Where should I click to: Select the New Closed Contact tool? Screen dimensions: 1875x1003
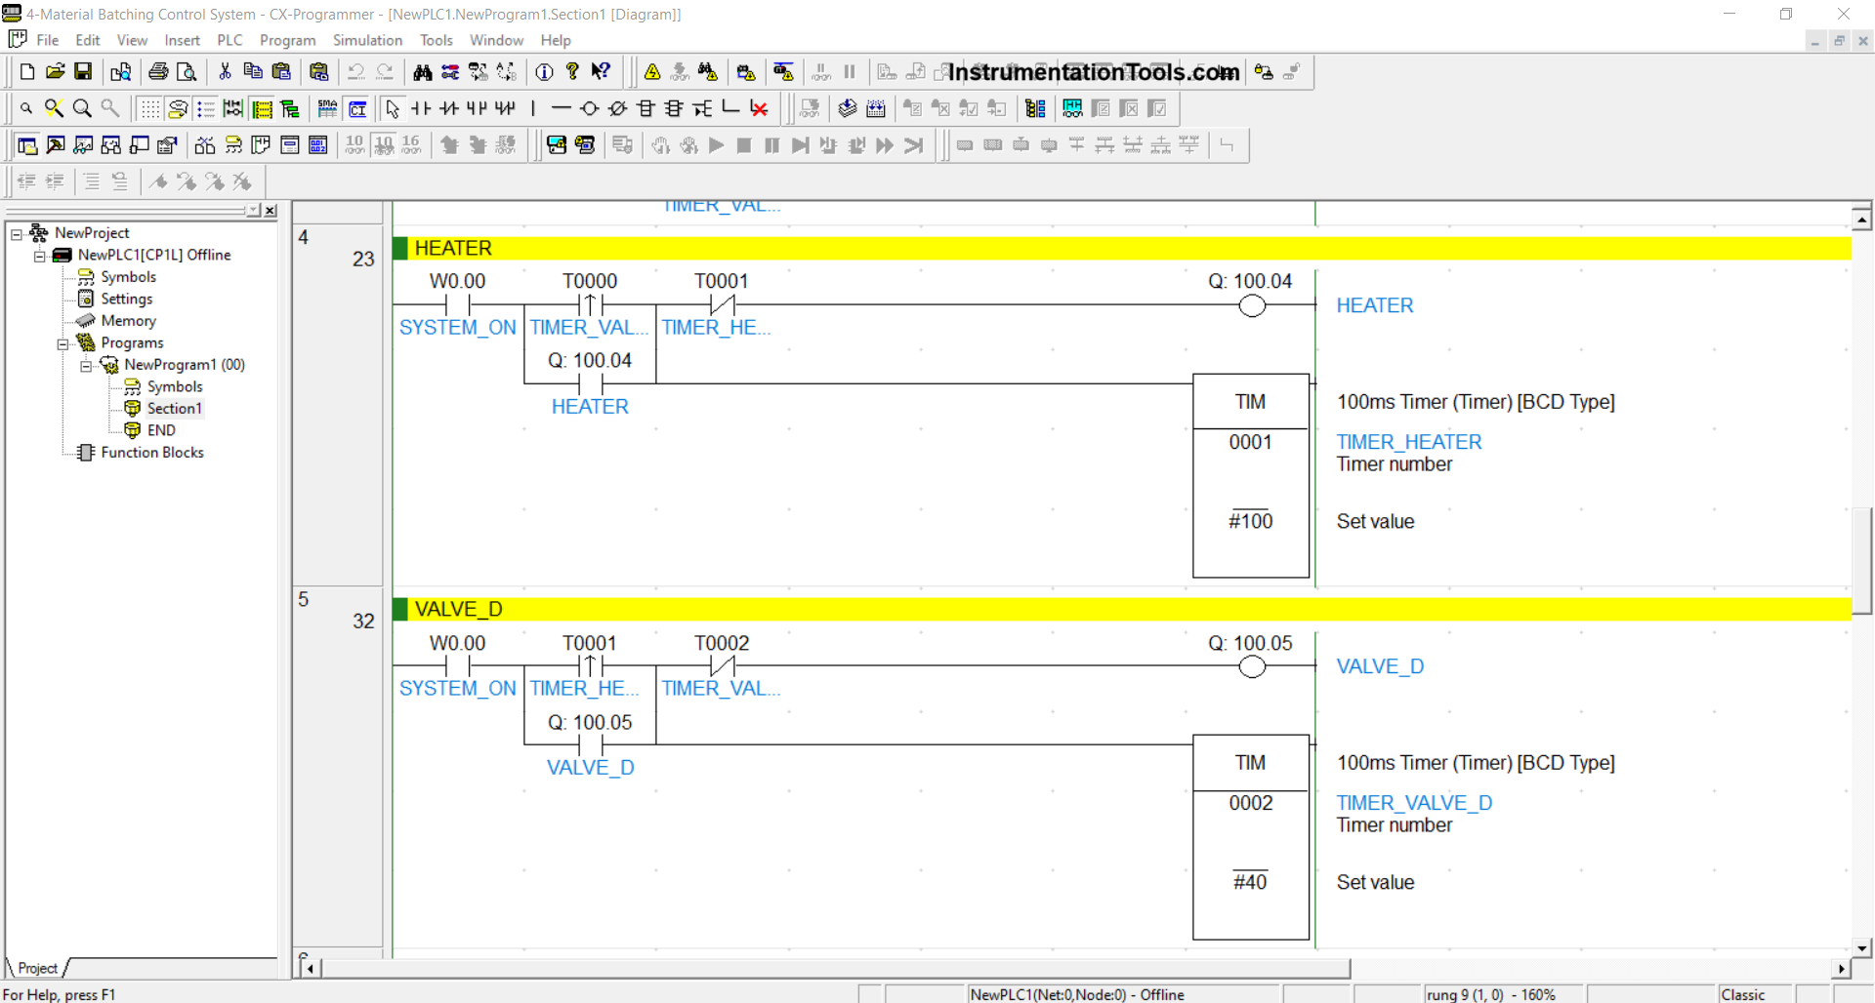pyautogui.click(x=448, y=108)
